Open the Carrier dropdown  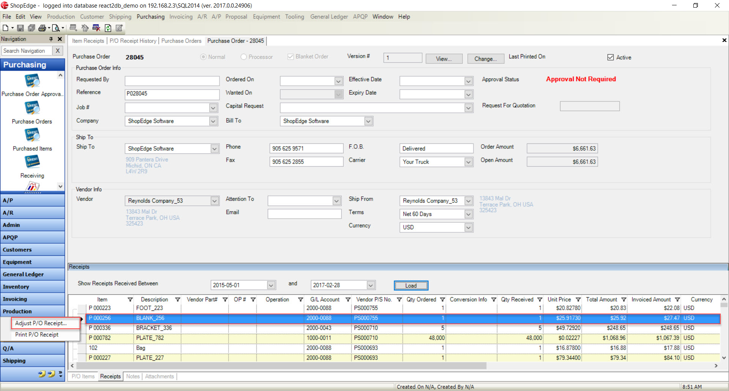point(469,162)
